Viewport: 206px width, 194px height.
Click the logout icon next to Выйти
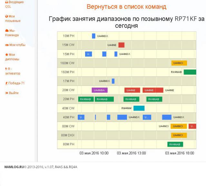(6, 93)
